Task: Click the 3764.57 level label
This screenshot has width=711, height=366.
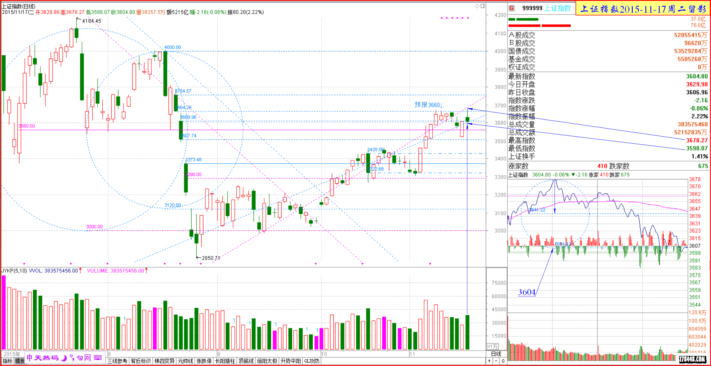Action: click(x=183, y=91)
